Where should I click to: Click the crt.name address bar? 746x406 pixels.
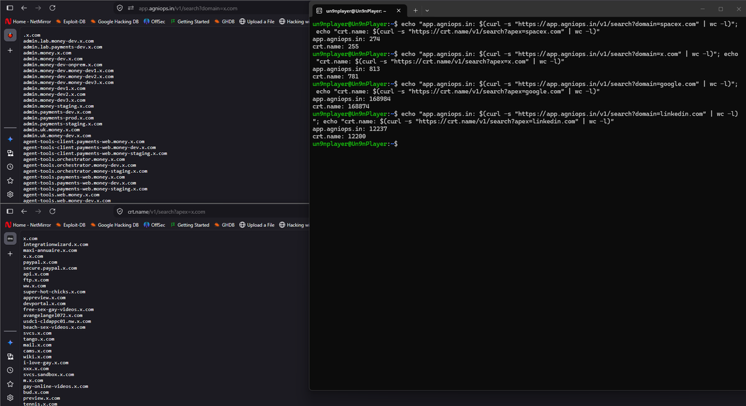point(211,211)
